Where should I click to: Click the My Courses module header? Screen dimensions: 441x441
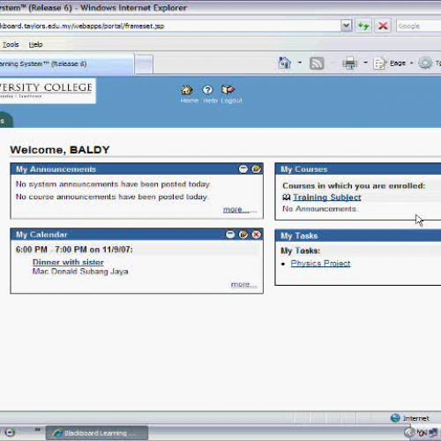click(x=358, y=169)
